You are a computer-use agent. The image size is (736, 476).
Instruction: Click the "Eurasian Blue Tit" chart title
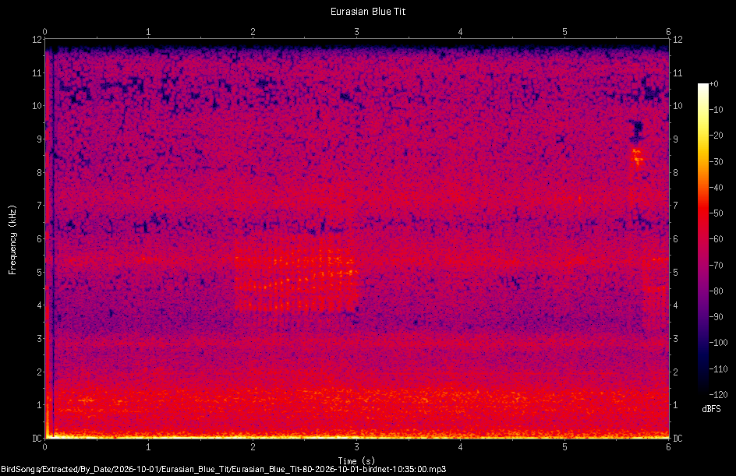(367, 12)
